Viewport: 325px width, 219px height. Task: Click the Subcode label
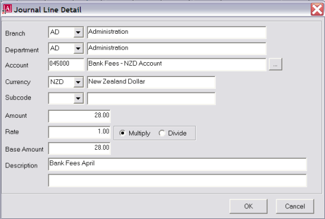18,98
